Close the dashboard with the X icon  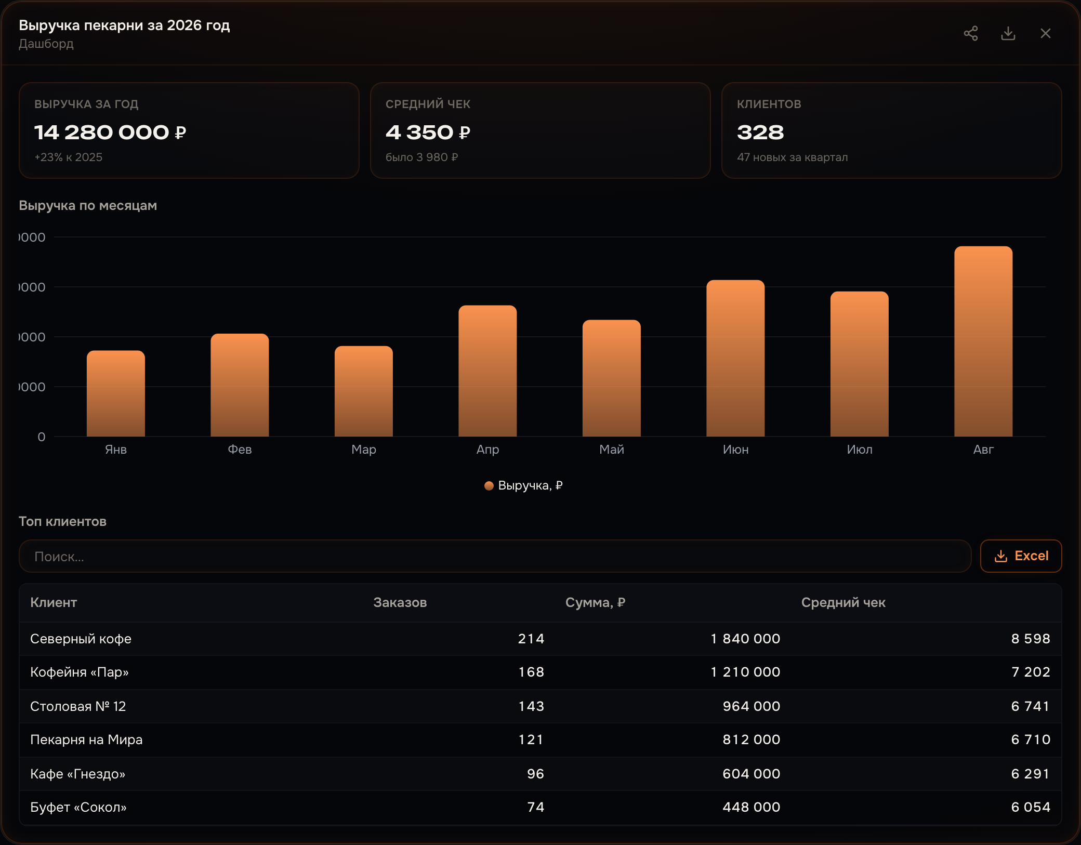pyautogui.click(x=1046, y=33)
